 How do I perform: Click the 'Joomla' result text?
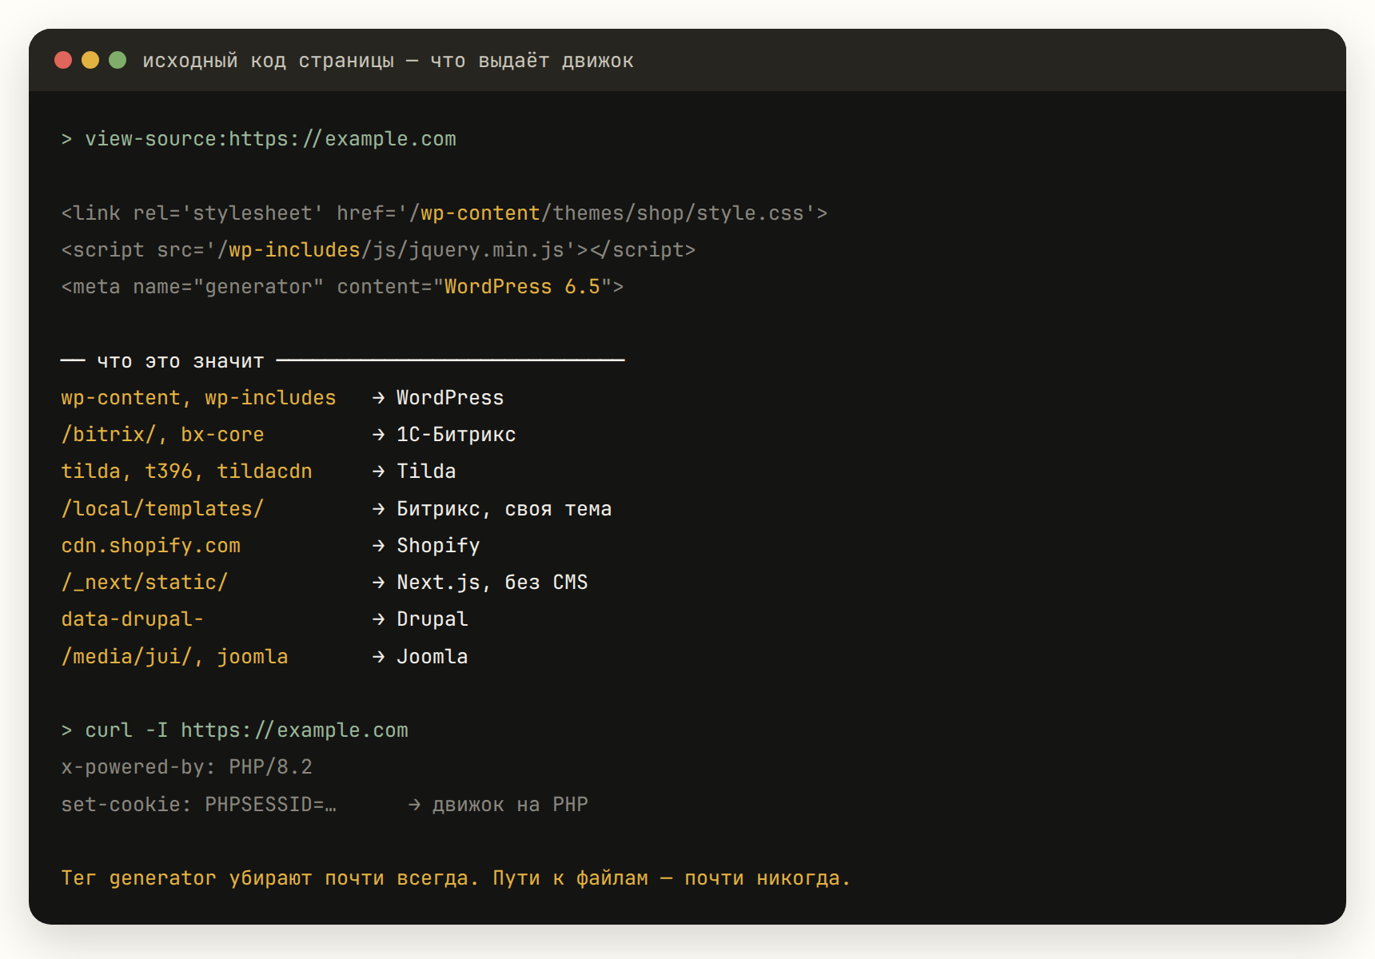click(432, 657)
